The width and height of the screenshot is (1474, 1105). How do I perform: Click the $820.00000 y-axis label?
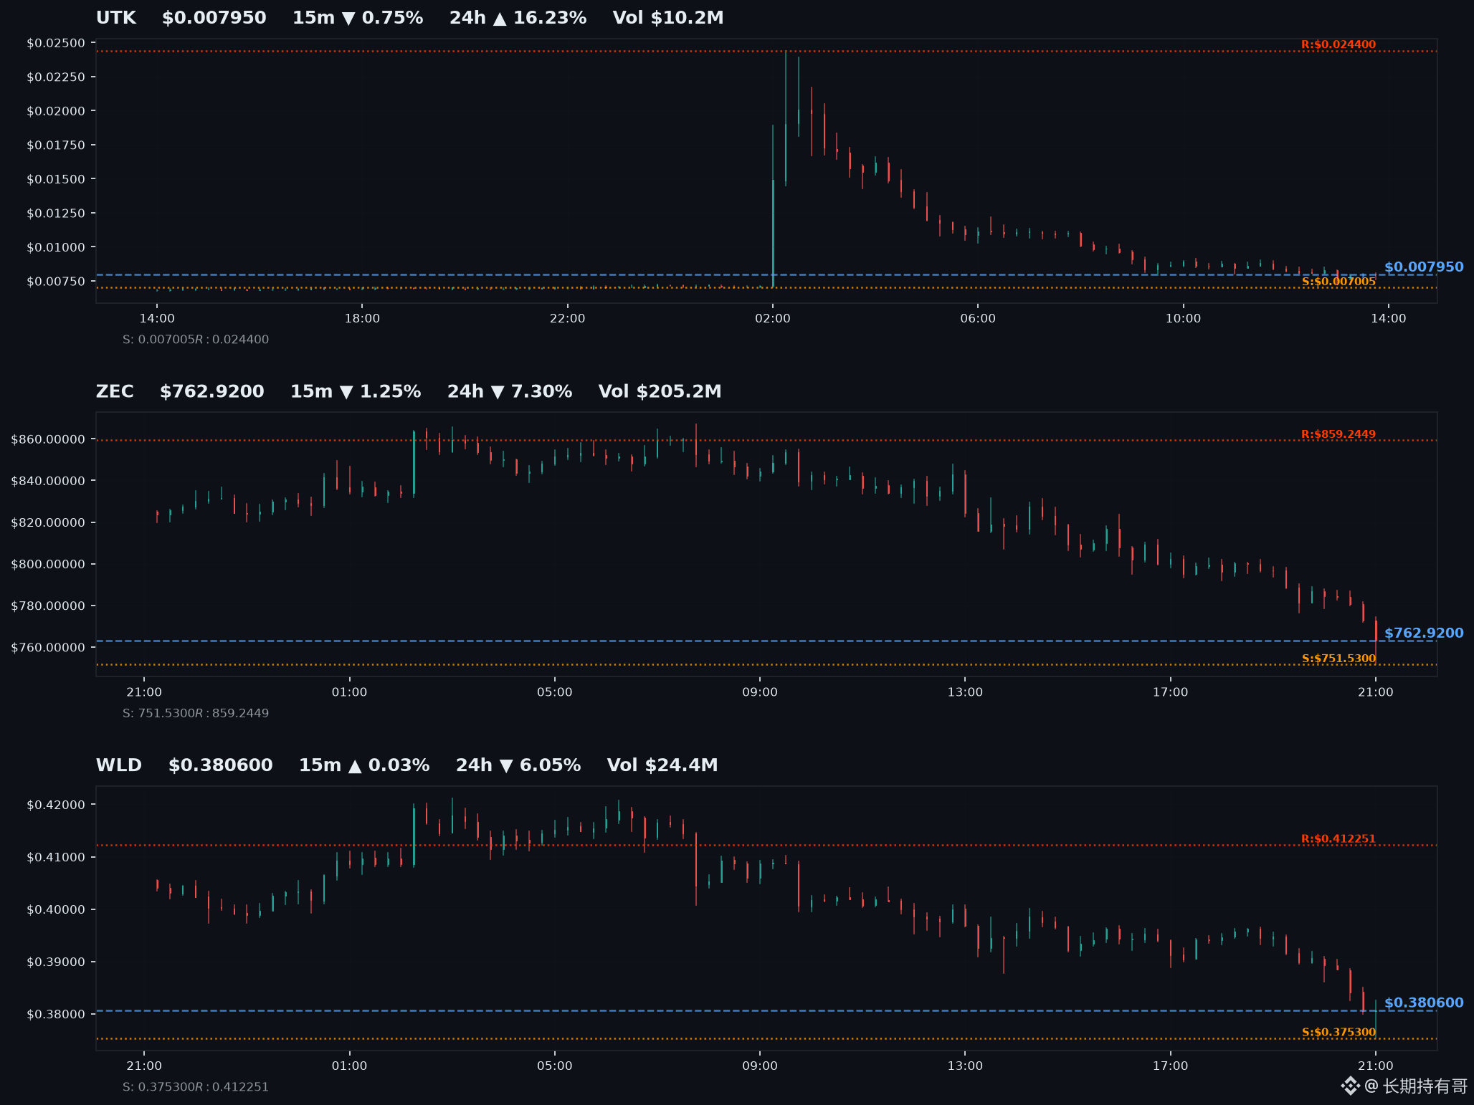tap(48, 522)
